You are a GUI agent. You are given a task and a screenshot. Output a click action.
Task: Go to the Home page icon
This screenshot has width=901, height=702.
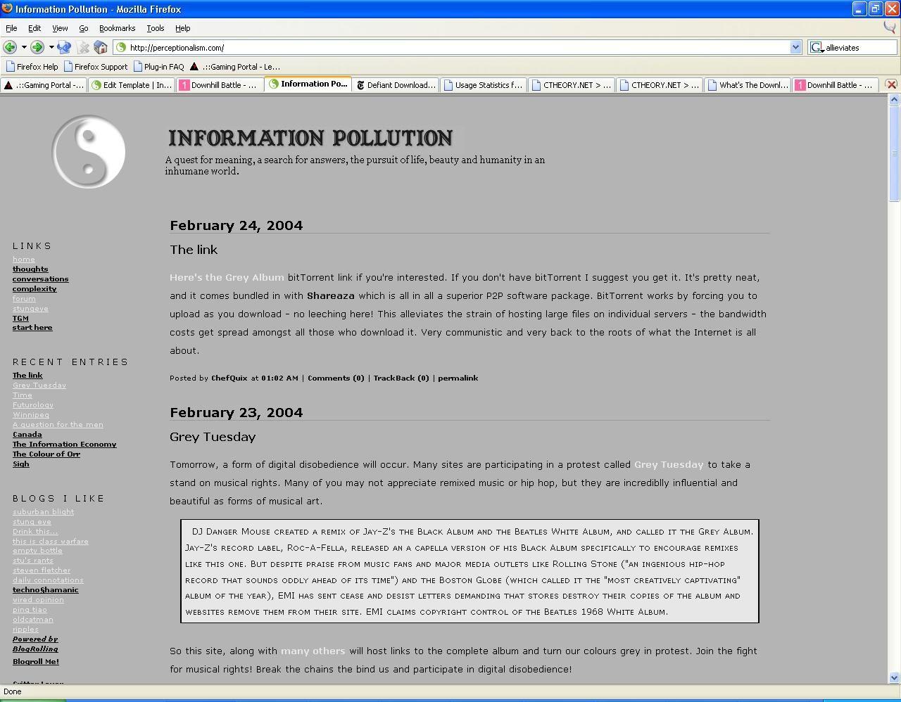pos(101,47)
